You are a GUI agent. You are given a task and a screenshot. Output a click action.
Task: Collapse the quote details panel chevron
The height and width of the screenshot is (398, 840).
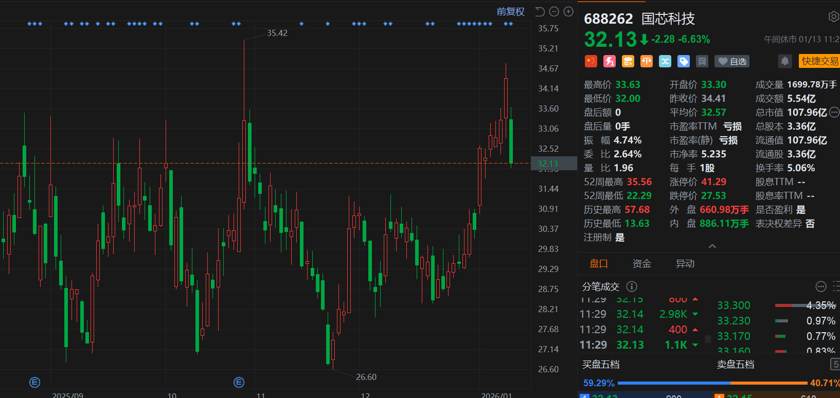click(712, 246)
